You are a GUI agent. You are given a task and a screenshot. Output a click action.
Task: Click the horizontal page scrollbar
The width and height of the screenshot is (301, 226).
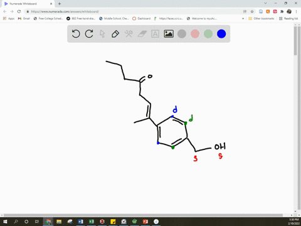point(143,215)
